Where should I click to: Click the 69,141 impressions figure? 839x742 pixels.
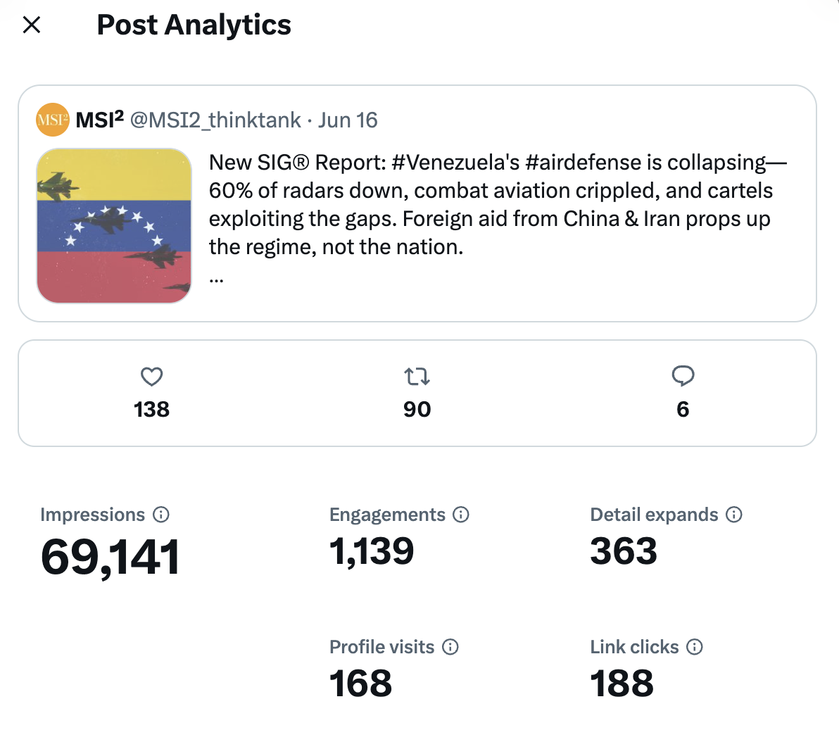(111, 558)
